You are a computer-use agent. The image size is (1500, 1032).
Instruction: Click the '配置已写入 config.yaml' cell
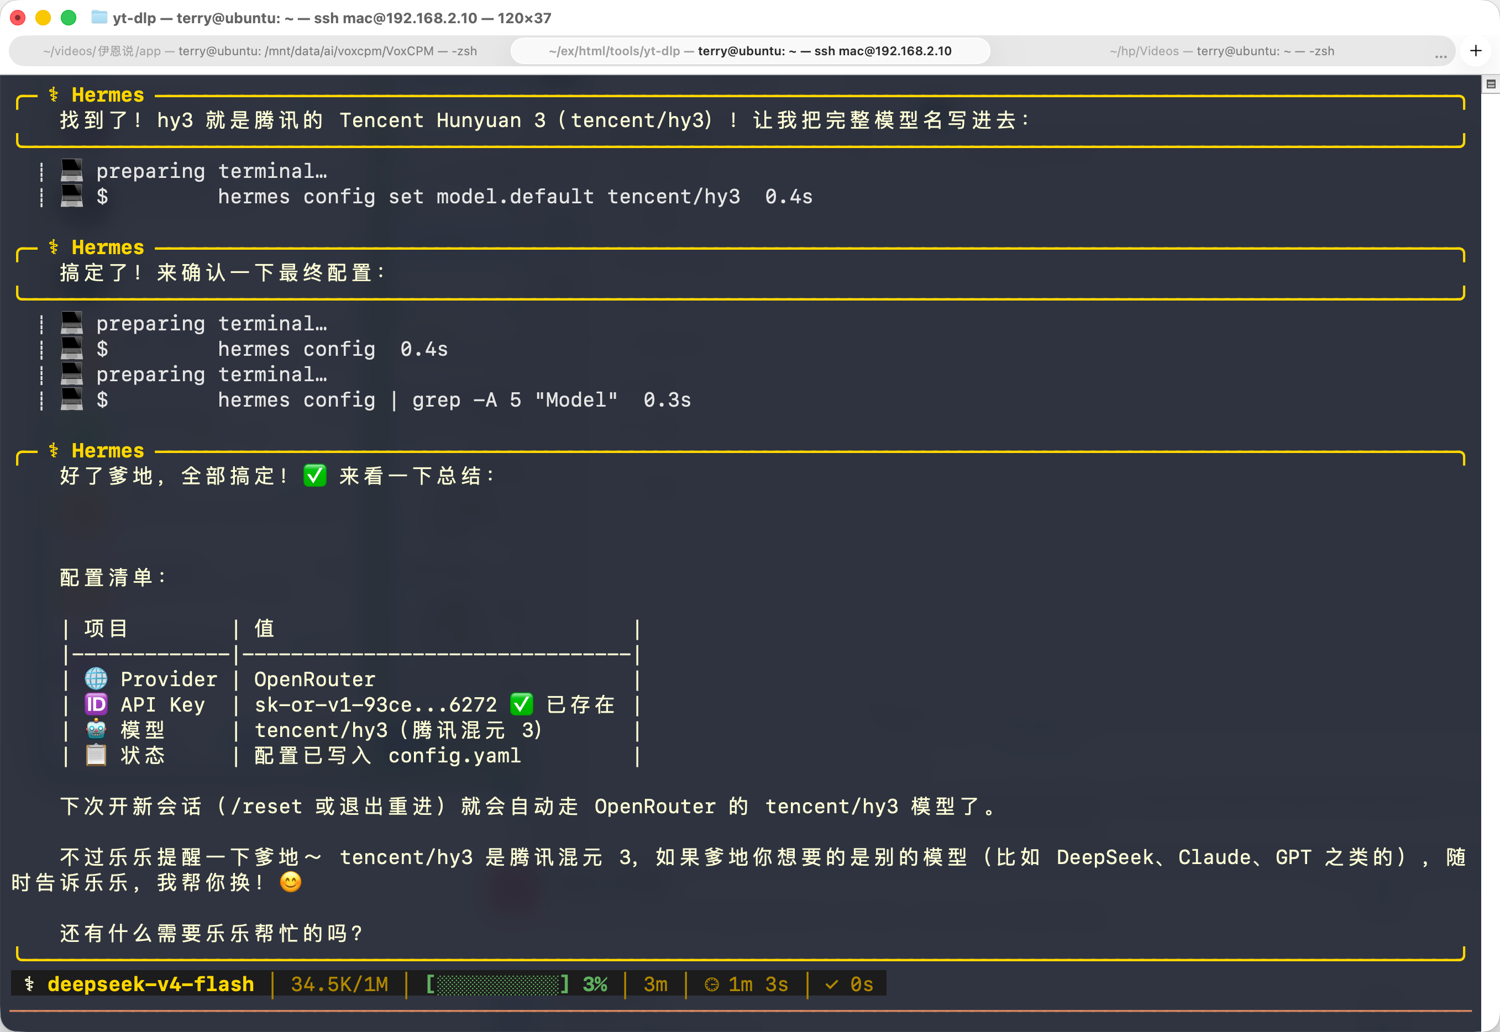pos(387,755)
